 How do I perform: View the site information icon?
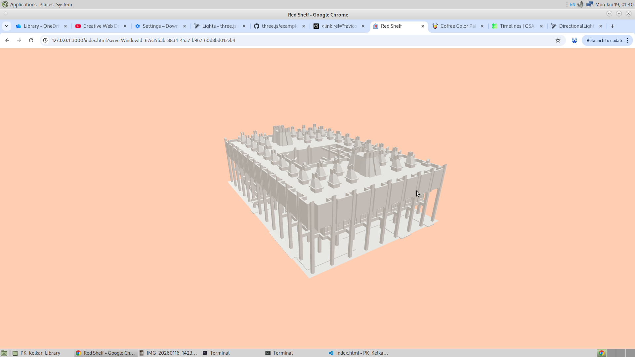coord(45,40)
